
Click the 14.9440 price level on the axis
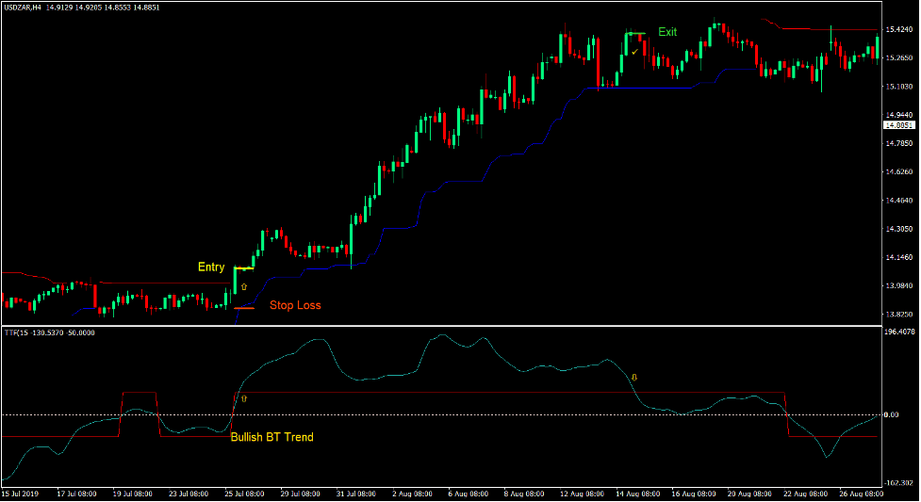(x=898, y=115)
